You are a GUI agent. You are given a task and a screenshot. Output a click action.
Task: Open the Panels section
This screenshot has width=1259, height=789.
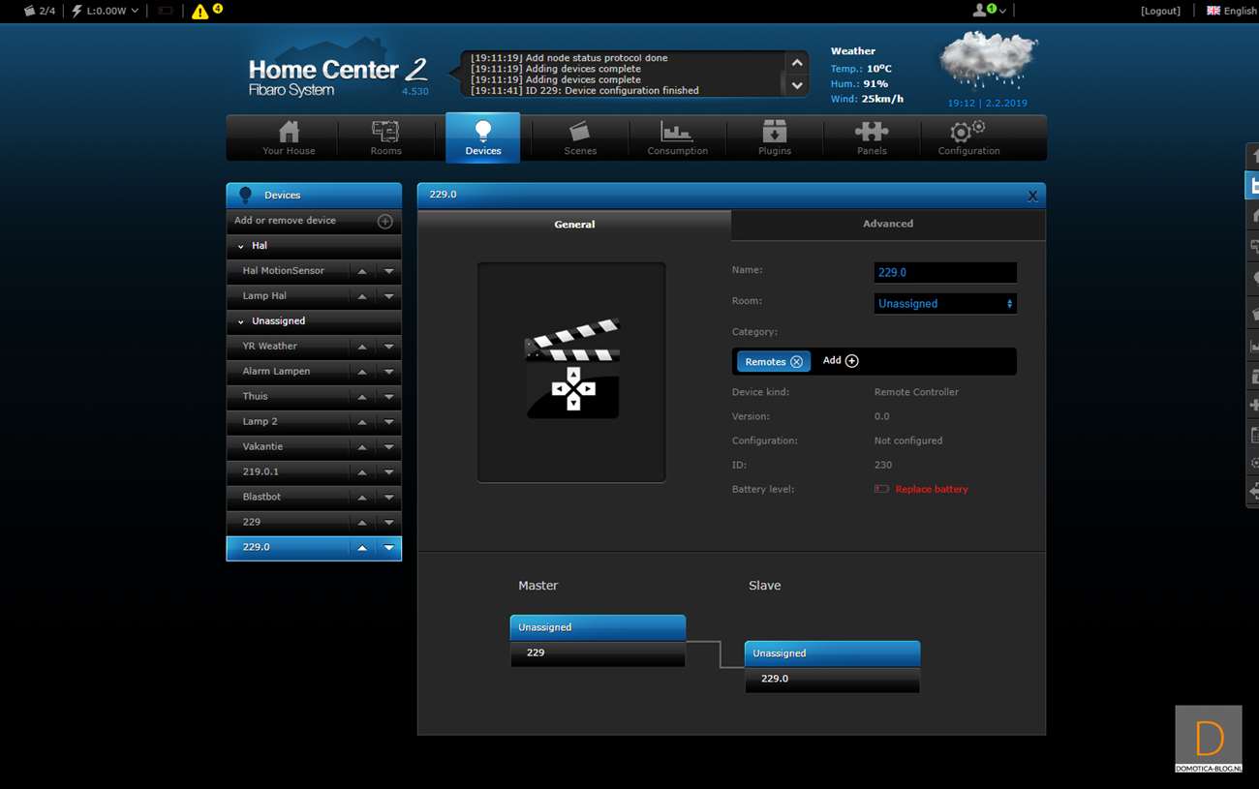pos(872,137)
